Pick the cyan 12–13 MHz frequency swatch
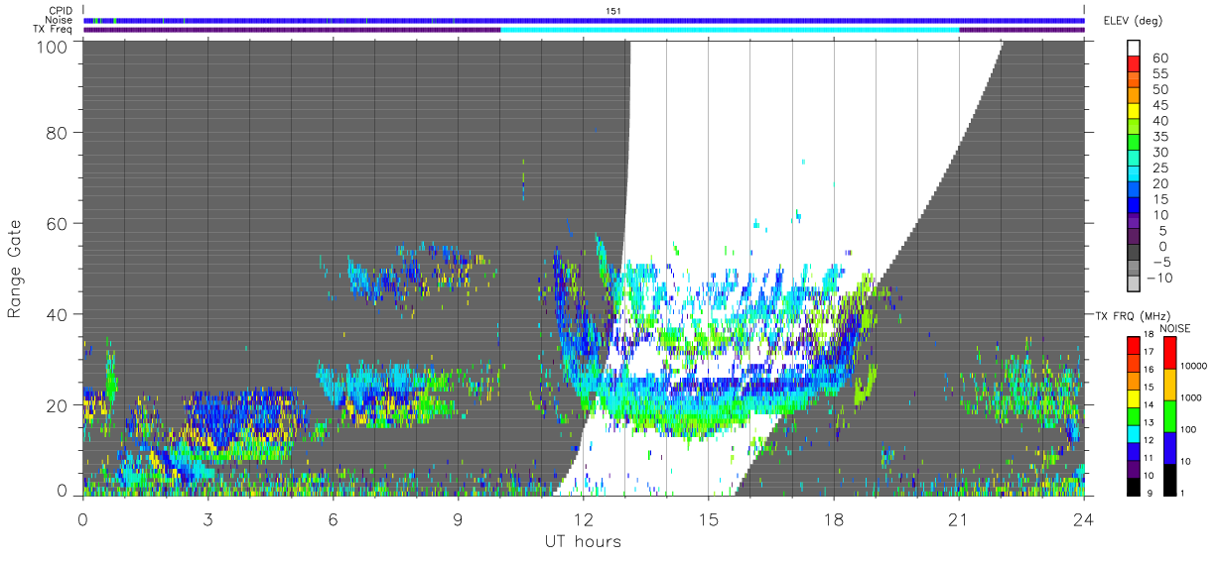Screen dimensions: 1219x562 1134,434
